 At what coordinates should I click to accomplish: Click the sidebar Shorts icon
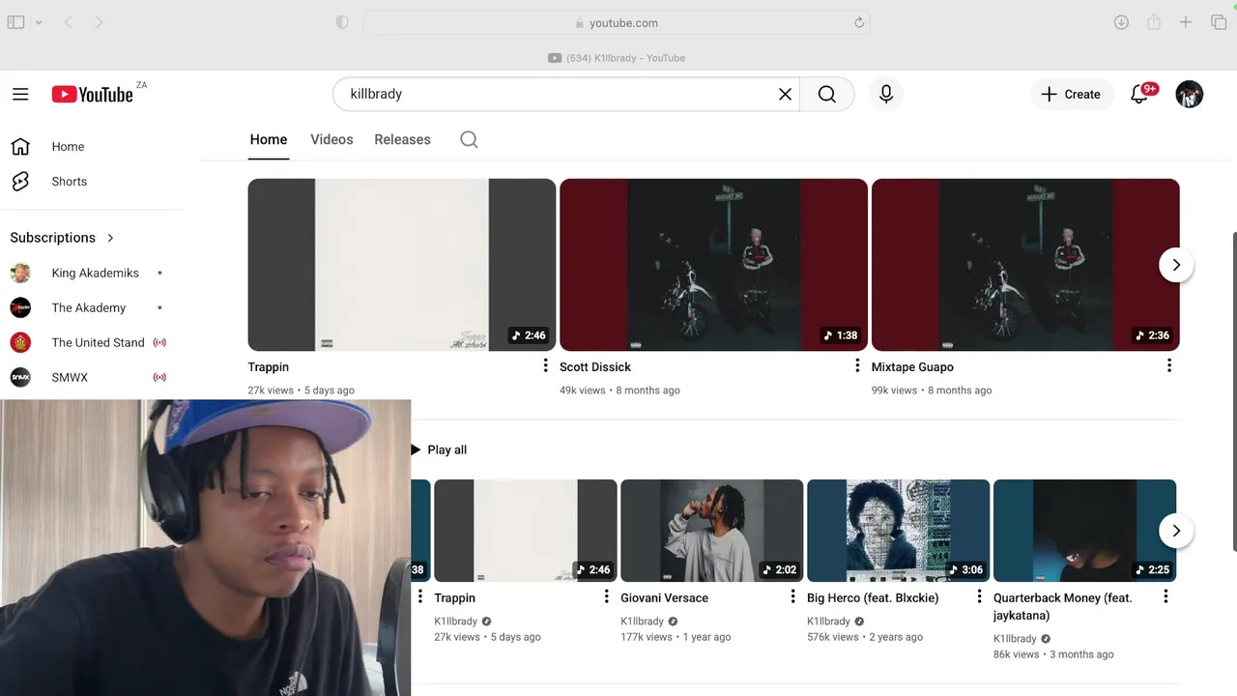pyautogui.click(x=20, y=182)
